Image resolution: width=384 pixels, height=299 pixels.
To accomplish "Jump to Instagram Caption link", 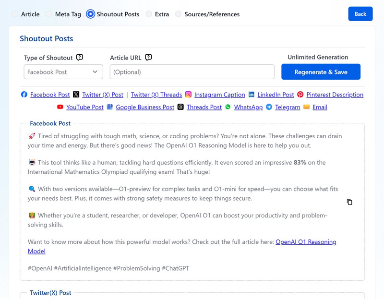I will [220, 95].
